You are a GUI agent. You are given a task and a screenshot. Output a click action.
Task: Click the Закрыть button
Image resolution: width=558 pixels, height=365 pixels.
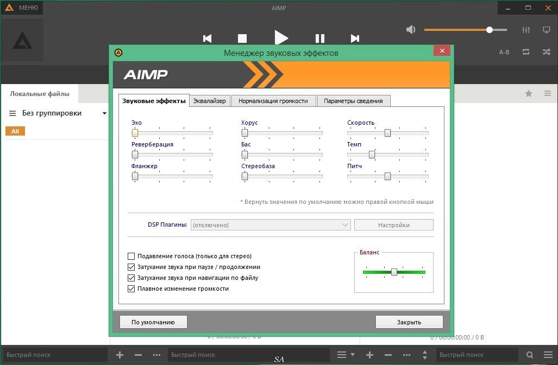point(409,322)
